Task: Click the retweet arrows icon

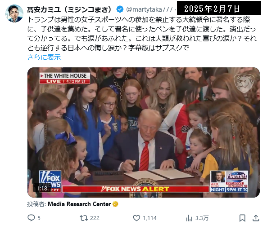Action: pos(84,218)
